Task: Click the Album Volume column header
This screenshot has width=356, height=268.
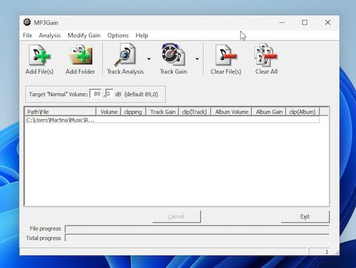Action: click(x=231, y=112)
